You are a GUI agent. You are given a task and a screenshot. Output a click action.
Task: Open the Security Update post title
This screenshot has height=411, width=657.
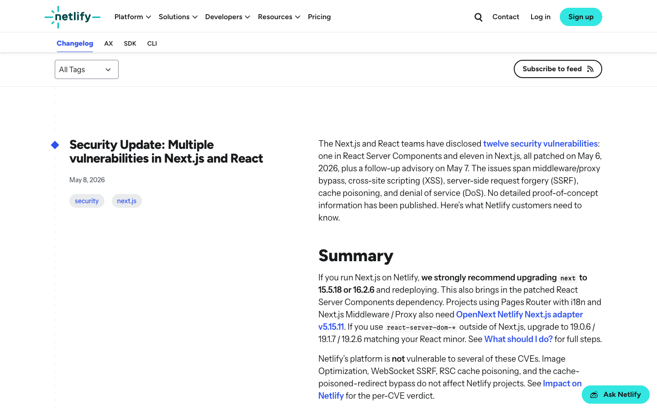pyautogui.click(x=166, y=152)
